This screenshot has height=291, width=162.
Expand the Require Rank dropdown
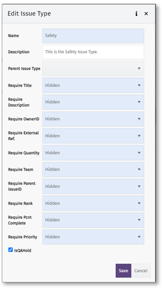pos(93,203)
